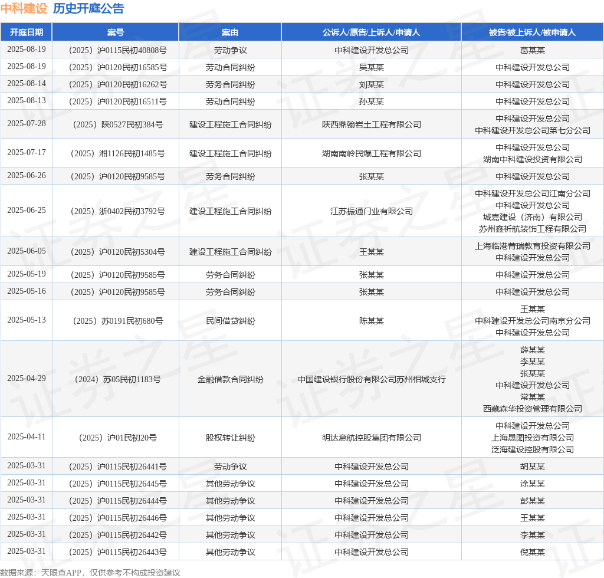Select case number 陕0527民初384号

[x=117, y=124]
